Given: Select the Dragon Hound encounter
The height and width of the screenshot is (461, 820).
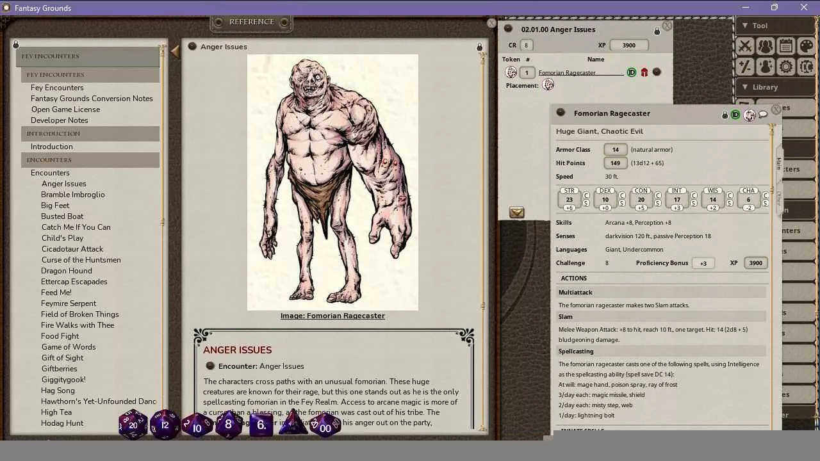Looking at the screenshot, I should 67,271.
